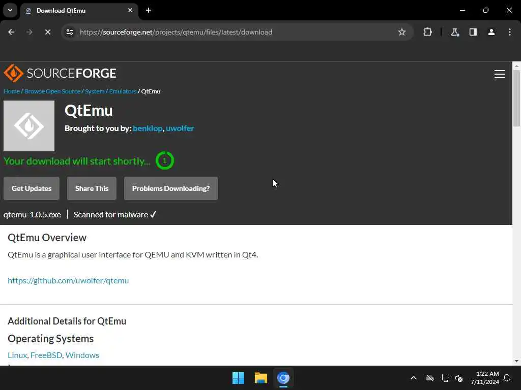Viewport: 521px width, 390px height.
Task: Open the github.com/uwolfer/qtemu link
Action: pos(68,280)
